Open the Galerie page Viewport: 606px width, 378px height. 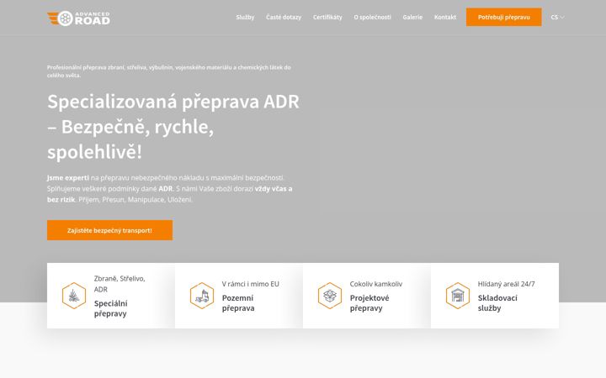[x=412, y=18]
